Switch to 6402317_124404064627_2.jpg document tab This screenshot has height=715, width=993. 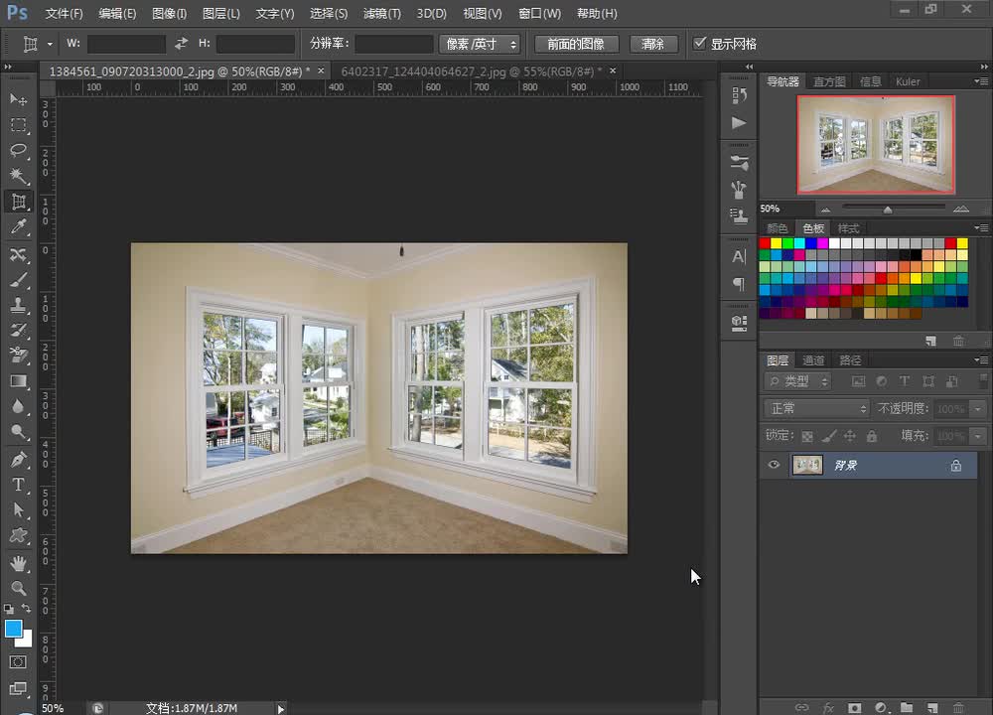(x=471, y=71)
